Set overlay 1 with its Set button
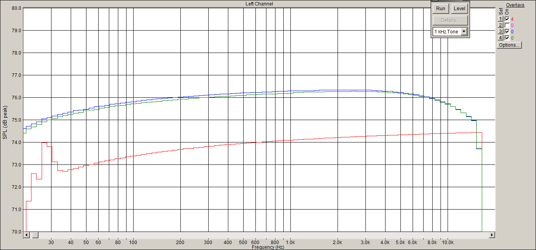The image size is (536, 250). click(501, 19)
